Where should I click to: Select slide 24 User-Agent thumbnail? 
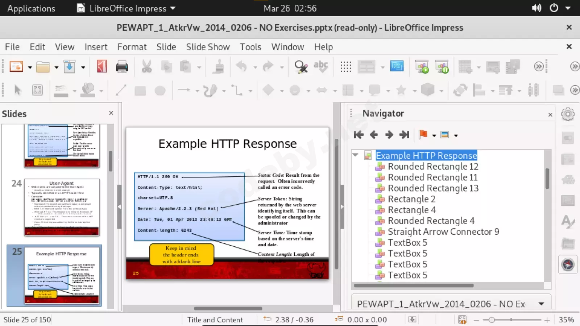[62, 207]
